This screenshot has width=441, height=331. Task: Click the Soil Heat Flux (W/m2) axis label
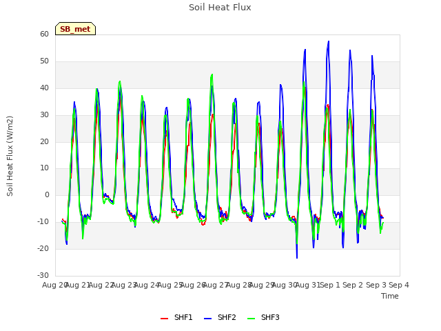[x=10, y=156]
